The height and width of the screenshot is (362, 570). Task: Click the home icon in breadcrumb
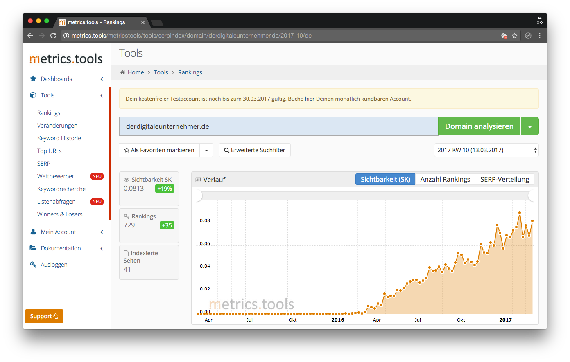click(x=122, y=72)
